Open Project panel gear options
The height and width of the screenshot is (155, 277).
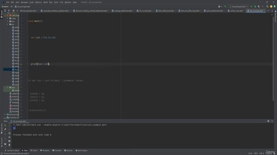13,11
